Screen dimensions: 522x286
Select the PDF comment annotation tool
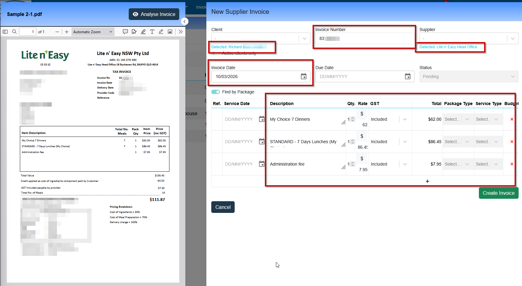125,32
